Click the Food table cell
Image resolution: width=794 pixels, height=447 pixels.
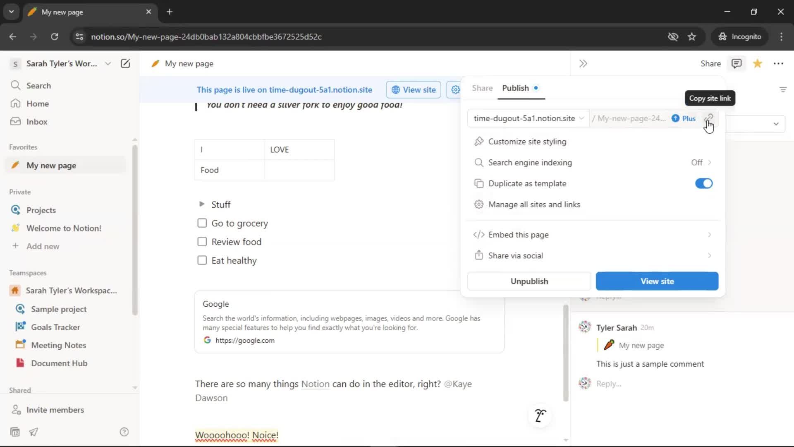(230, 170)
